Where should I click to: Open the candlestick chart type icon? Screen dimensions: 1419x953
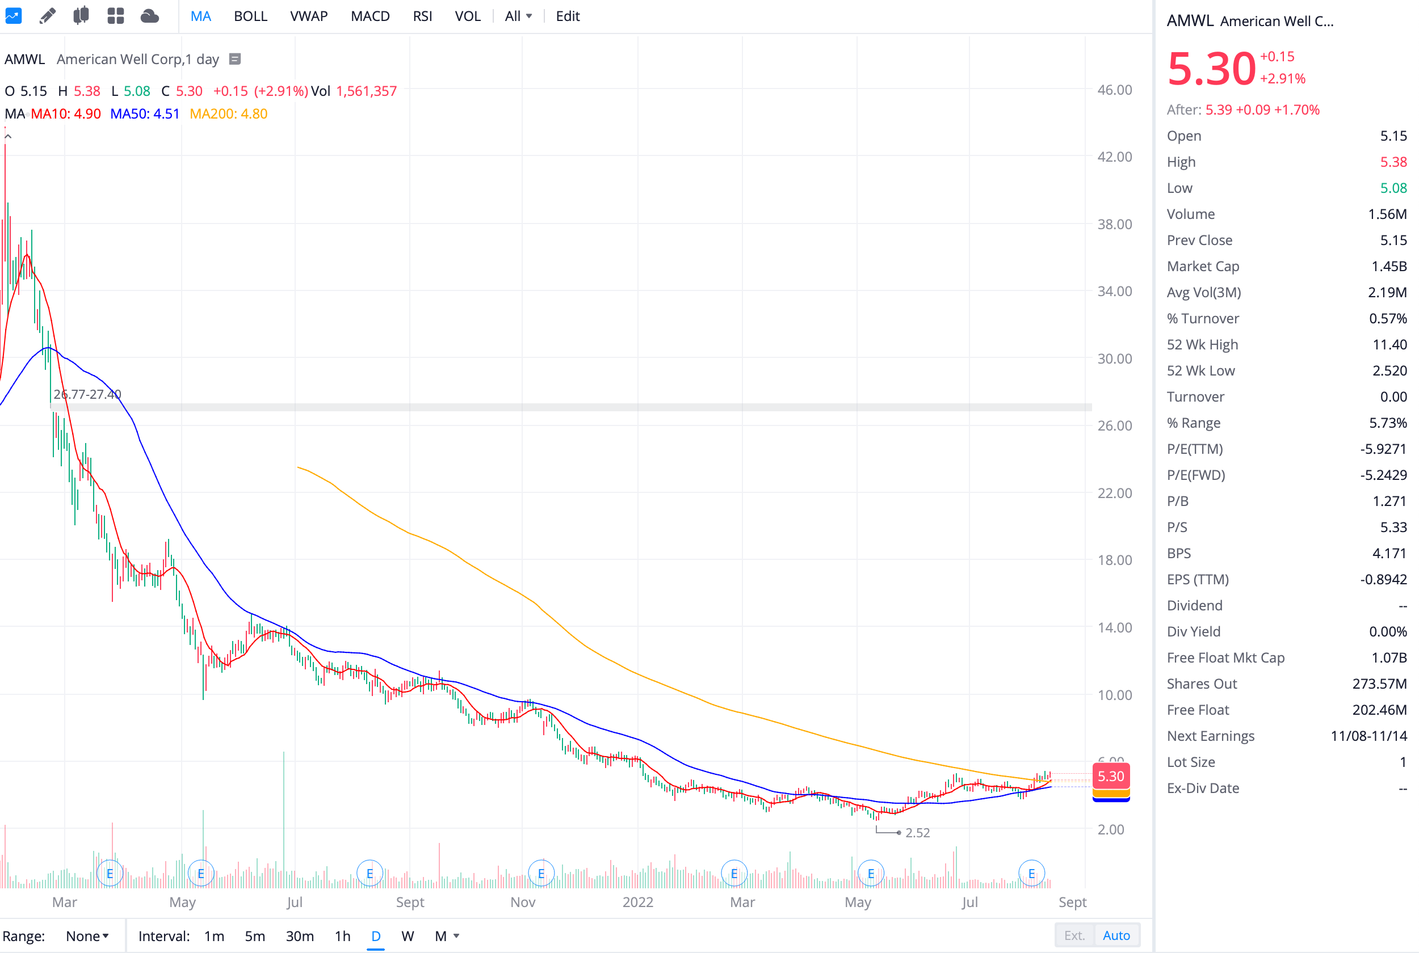point(81,16)
